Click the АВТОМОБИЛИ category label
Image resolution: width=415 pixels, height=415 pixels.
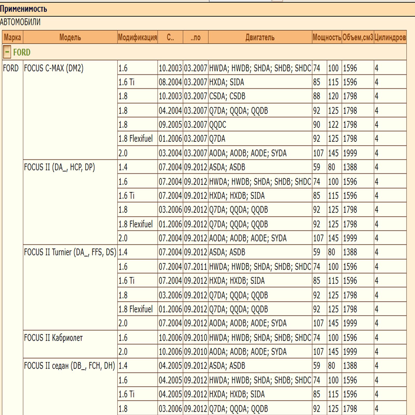[20, 22]
